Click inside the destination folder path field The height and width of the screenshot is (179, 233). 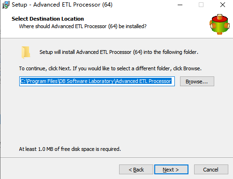pyautogui.click(x=97, y=81)
